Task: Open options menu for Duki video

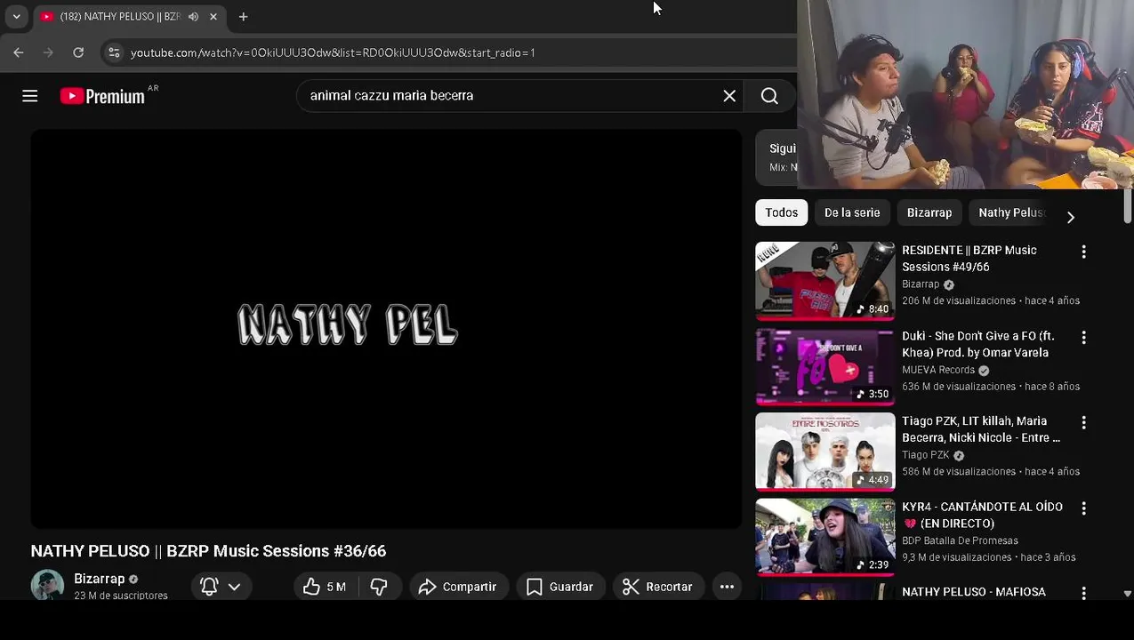Action: click(1083, 337)
